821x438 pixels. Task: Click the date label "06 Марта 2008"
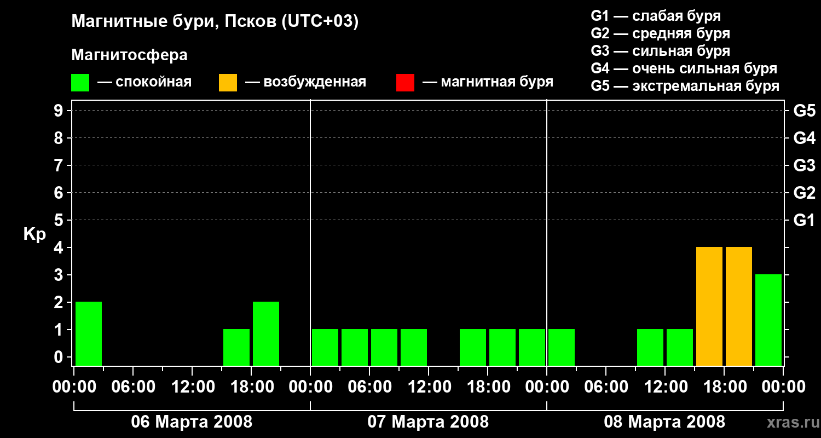192,422
